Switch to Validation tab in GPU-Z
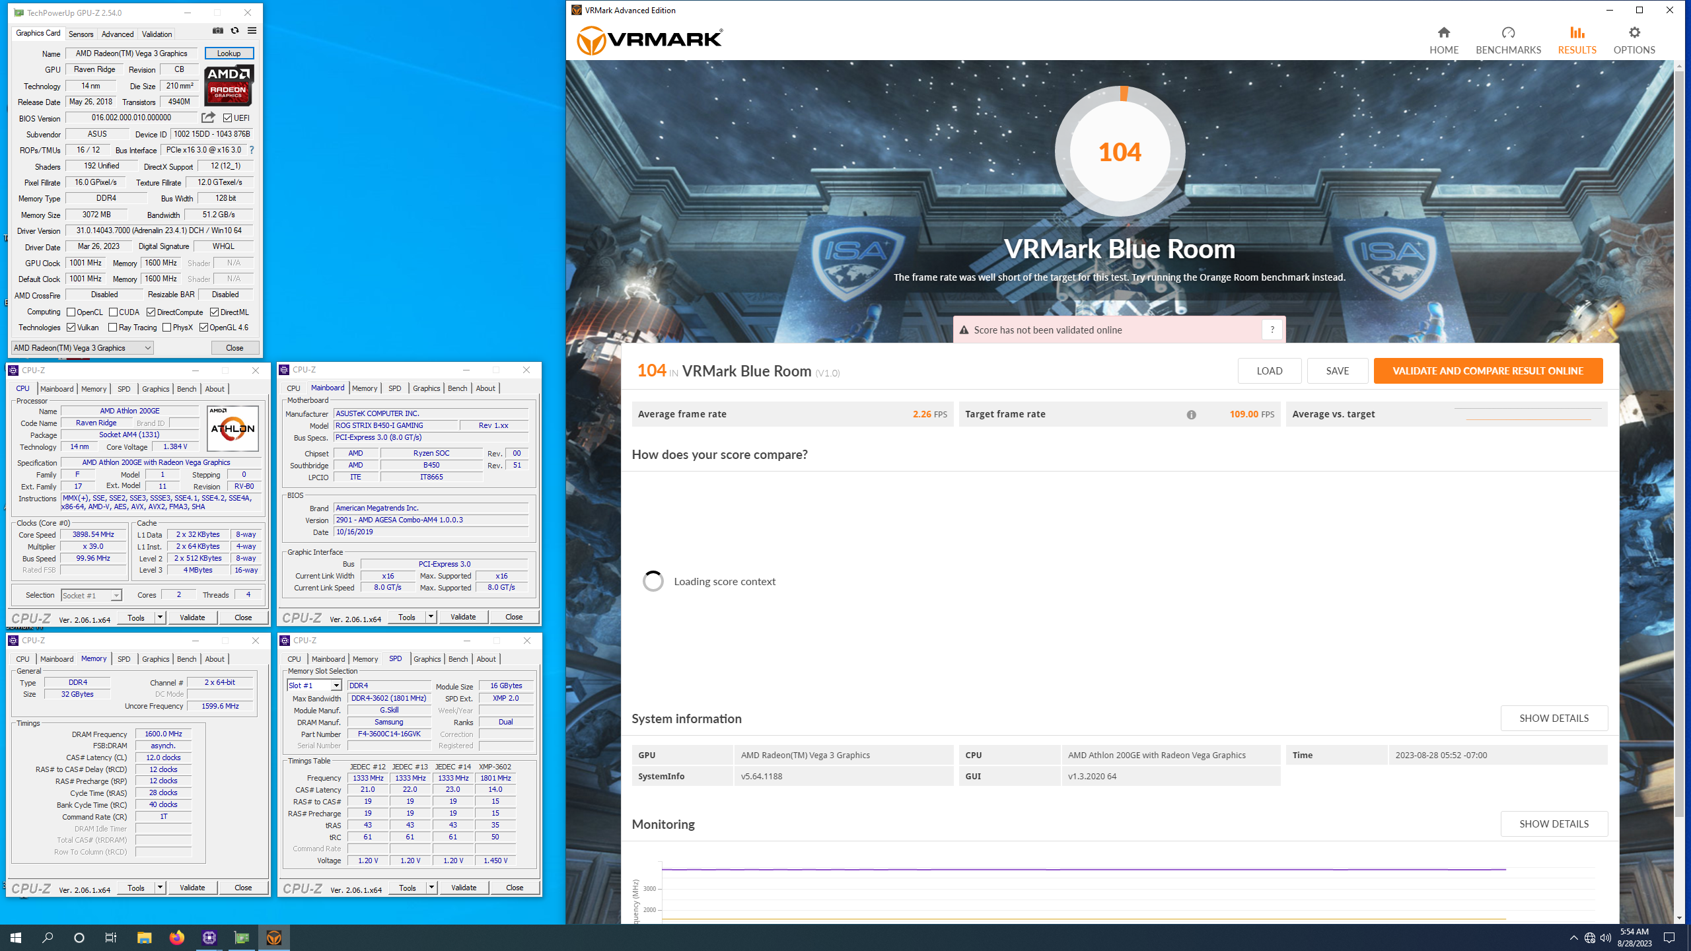The image size is (1691, 951). (157, 34)
